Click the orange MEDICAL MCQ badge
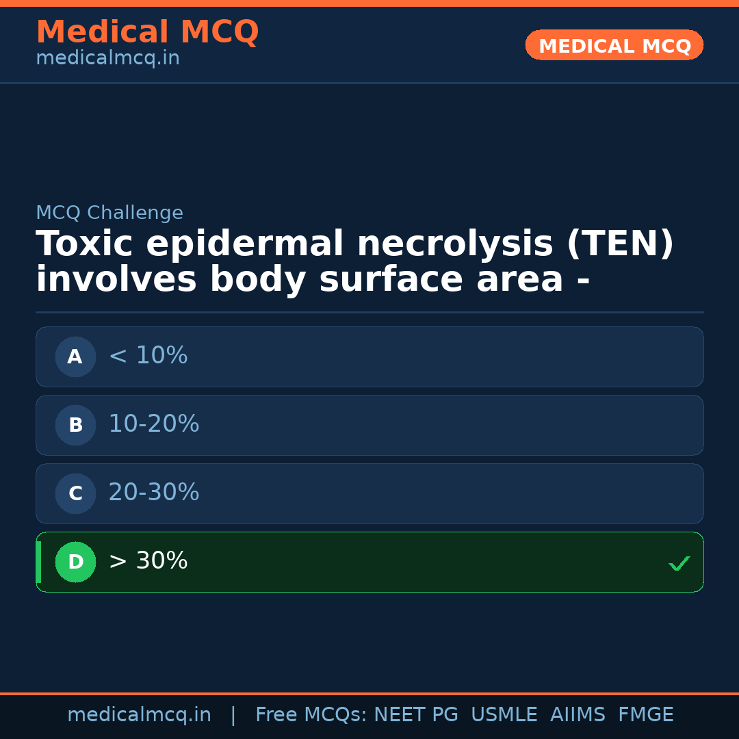This screenshot has height=739, width=739. point(614,45)
